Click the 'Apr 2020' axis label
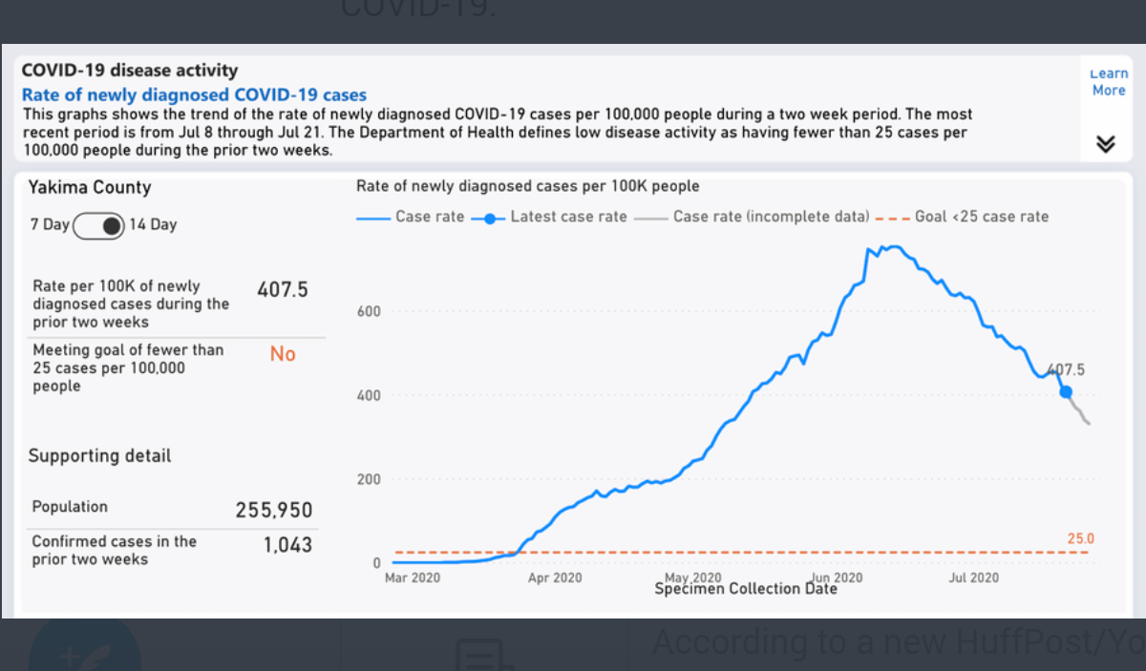The image size is (1146, 671). tap(554, 577)
